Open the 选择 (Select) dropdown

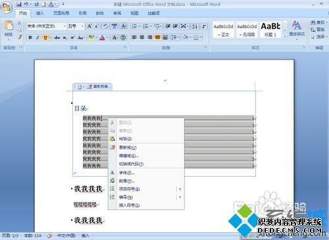coord(318,37)
